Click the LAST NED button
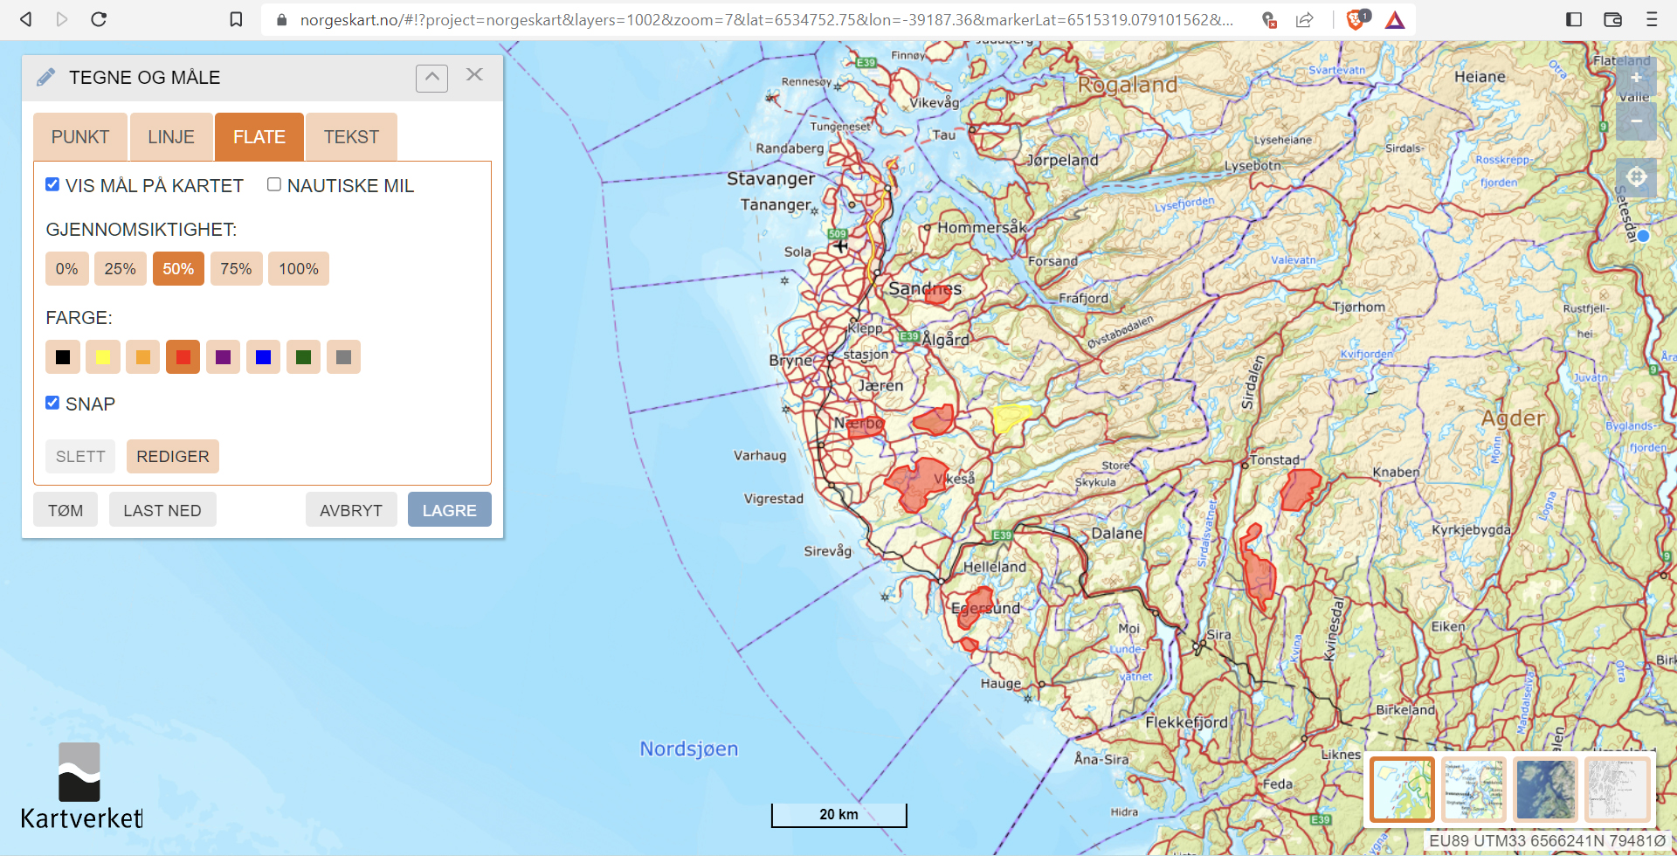This screenshot has height=856, width=1677. click(x=162, y=510)
